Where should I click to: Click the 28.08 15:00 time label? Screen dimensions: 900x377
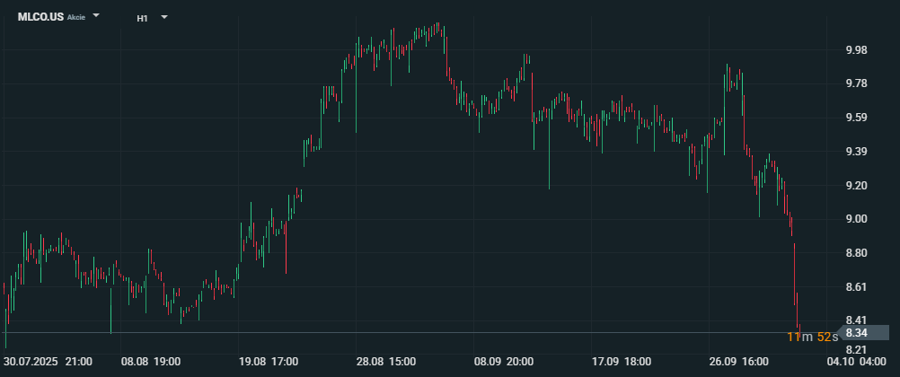[385, 362]
